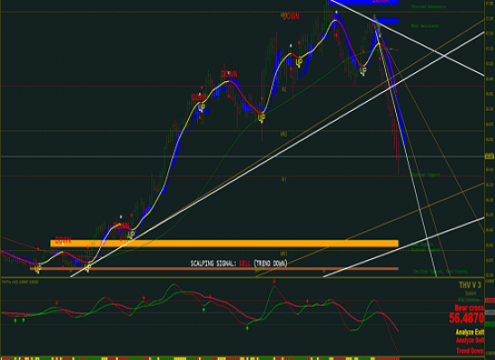This screenshot has height=360, width=495.
Task: Select the Bear cross label
Action: coord(469,308)
